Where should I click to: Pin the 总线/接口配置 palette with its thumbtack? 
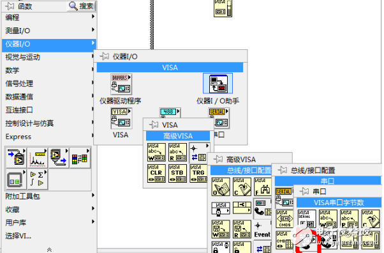pyautogui.click(x=283, y=170)
